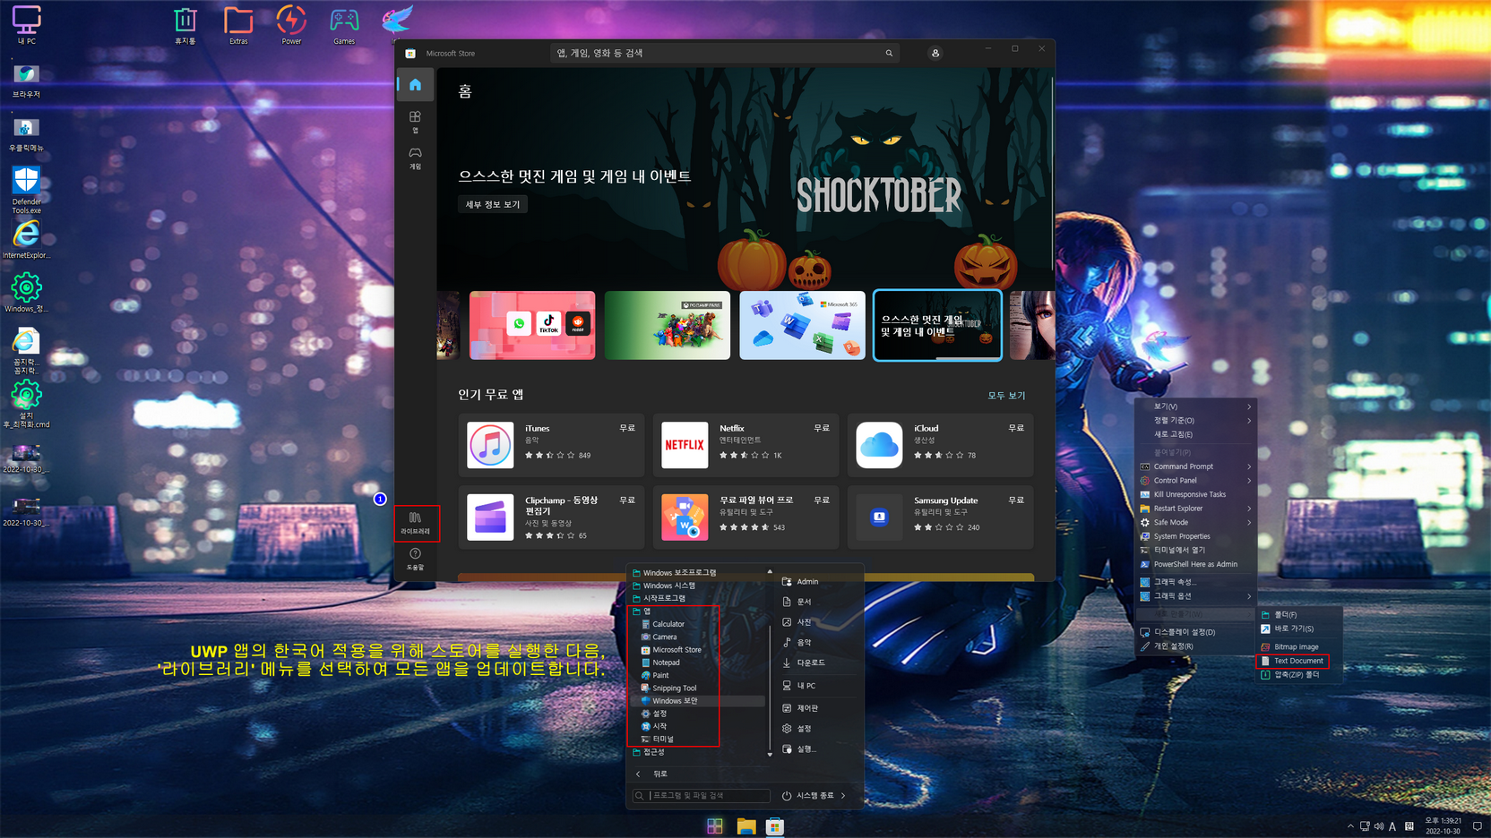1491x838 pixels.
Task: Open the 무료 파일 뷰어 프로 app card
Action: (745, 517)
